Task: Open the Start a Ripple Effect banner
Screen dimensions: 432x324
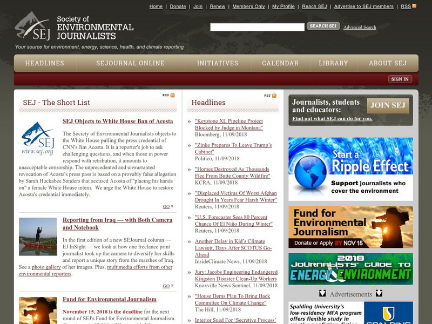Action: [350, 169]
